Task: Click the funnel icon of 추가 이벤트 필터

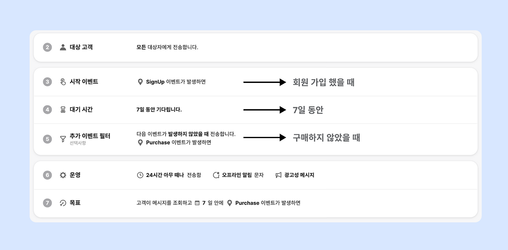Action: coord(63,139)
